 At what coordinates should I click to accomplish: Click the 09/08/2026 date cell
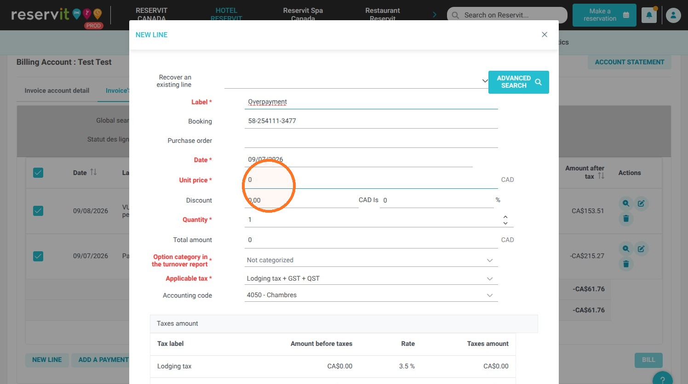91,211
